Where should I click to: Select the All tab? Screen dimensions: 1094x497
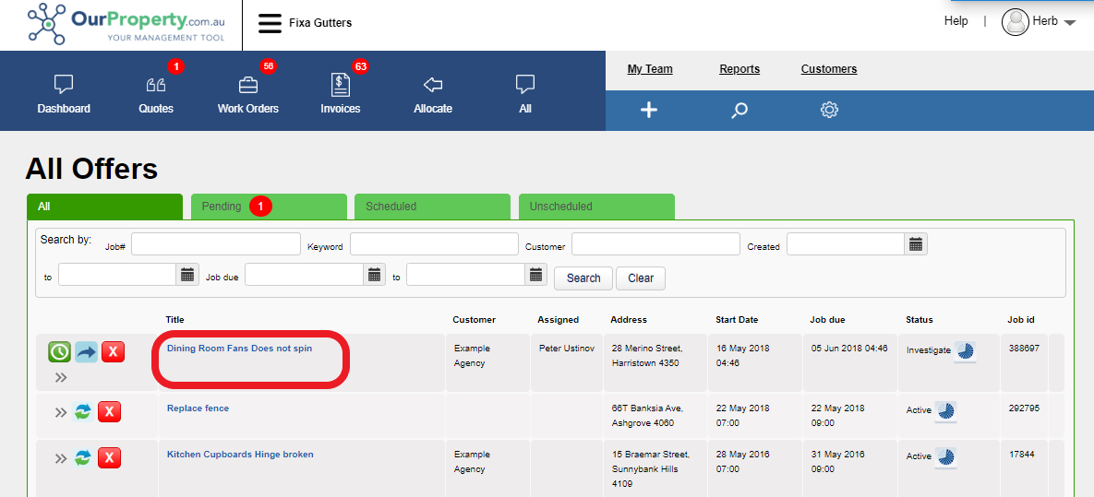pyautogui.click(x=104, y=207)
